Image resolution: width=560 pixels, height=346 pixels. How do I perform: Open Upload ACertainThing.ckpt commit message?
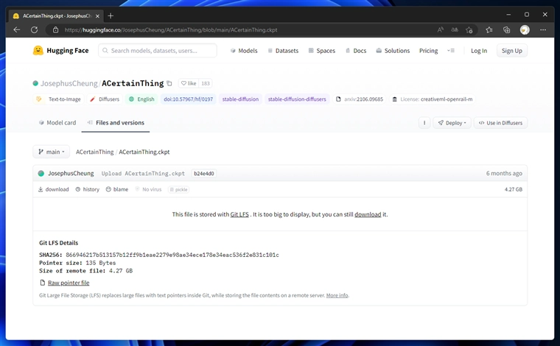pyautogui.click(x=143, y=173)
